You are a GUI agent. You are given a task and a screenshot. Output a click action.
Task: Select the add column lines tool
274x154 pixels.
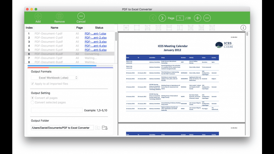click(180, 28)
